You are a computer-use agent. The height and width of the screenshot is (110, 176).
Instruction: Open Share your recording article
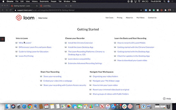pyautogui.click(x=52, y=77)
